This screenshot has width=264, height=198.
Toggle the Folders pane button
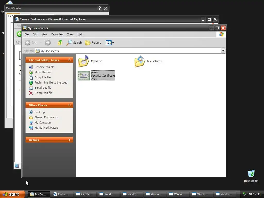93,43
